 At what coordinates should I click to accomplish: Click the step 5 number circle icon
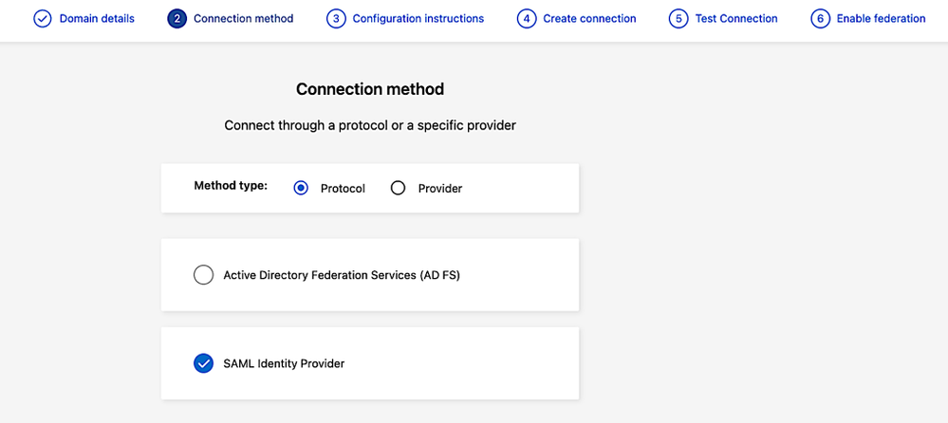(x=678, y=19)
